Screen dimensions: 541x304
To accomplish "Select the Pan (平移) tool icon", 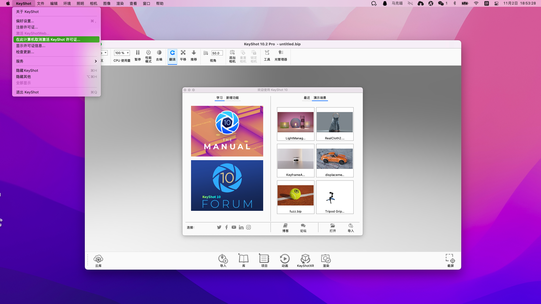I will tap(183, 55).
